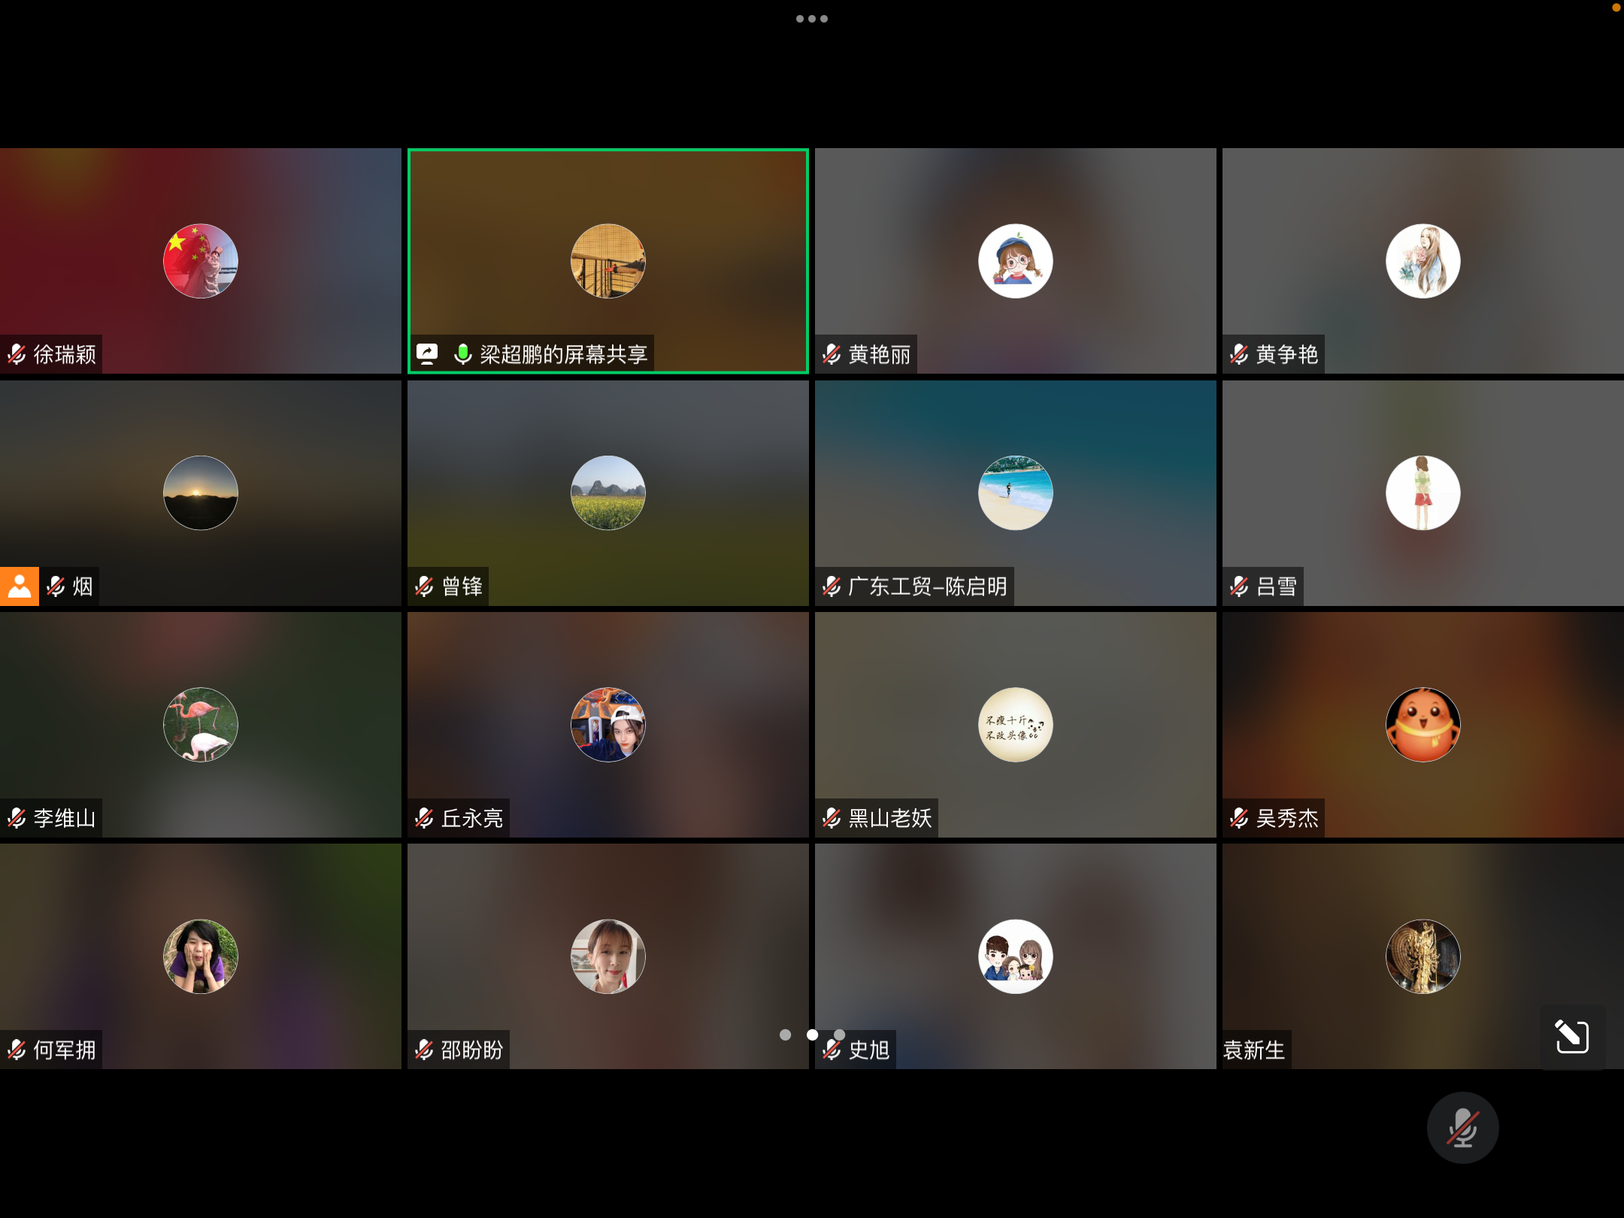
Task: Click the 吴秀杰 name label
Action: click(1286, 818)
